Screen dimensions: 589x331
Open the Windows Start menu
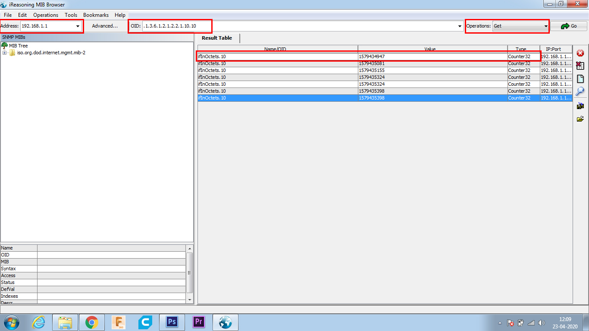pos(12,322)
